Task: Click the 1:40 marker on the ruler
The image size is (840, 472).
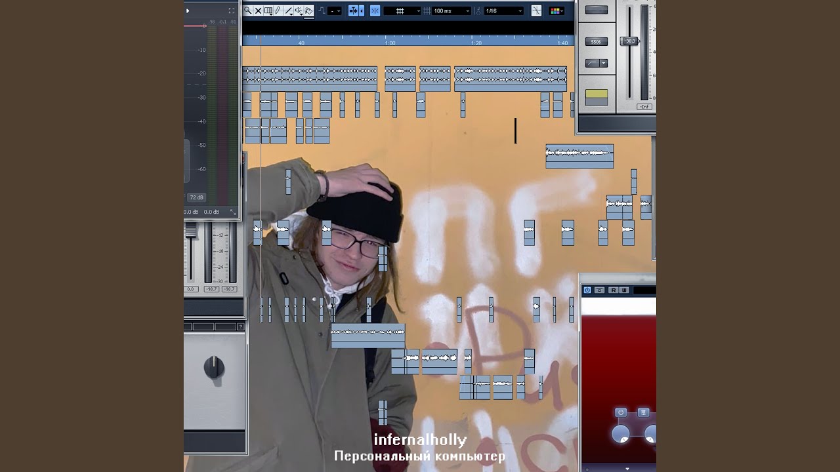Action: (562, 43)
